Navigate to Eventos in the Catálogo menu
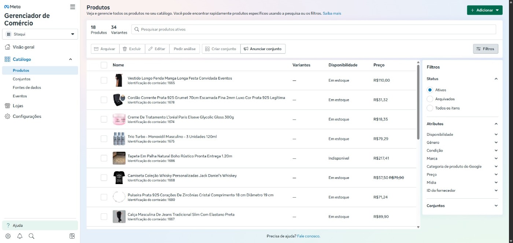 (x=20, y=96)
